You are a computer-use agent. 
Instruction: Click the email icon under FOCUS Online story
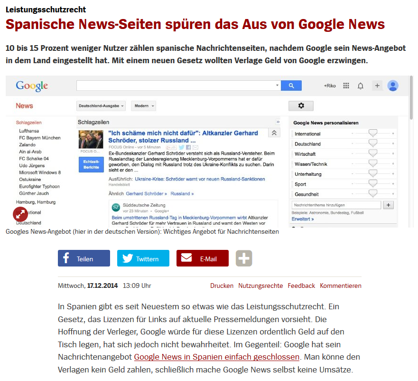pyautogui.click(x=195, y=147)
